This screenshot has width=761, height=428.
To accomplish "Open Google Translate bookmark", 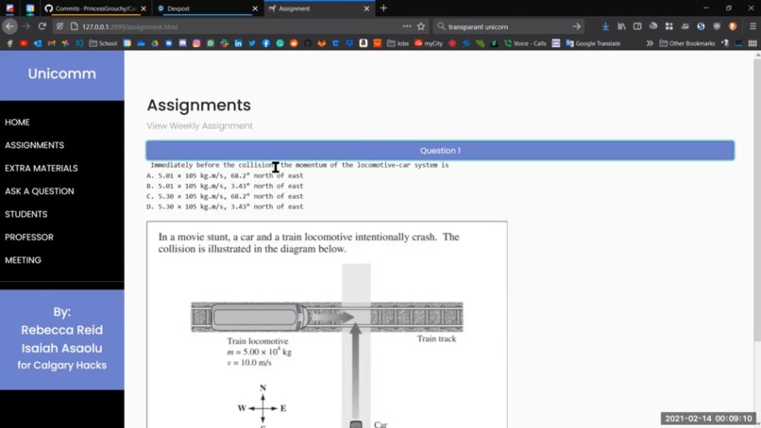I will pos(594,43).
